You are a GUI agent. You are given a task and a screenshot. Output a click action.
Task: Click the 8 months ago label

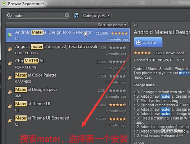coord(118,39)
